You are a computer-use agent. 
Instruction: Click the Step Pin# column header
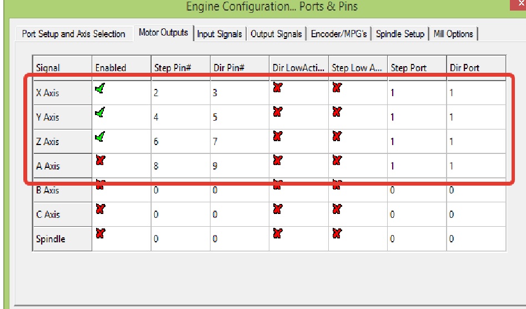pos(180,68)
